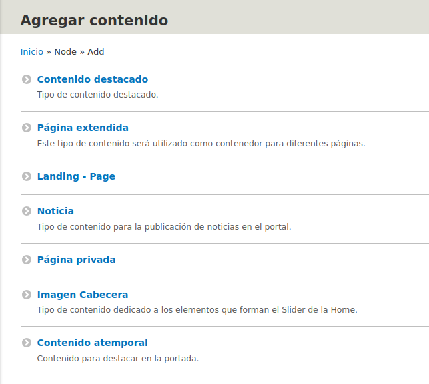Click the Node breadcrumb item
Viewport: 429px width, 384px height.
65,51
